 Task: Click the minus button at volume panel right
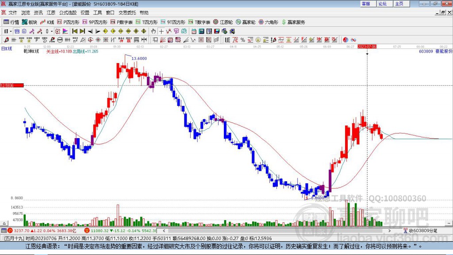coord(449,223)
